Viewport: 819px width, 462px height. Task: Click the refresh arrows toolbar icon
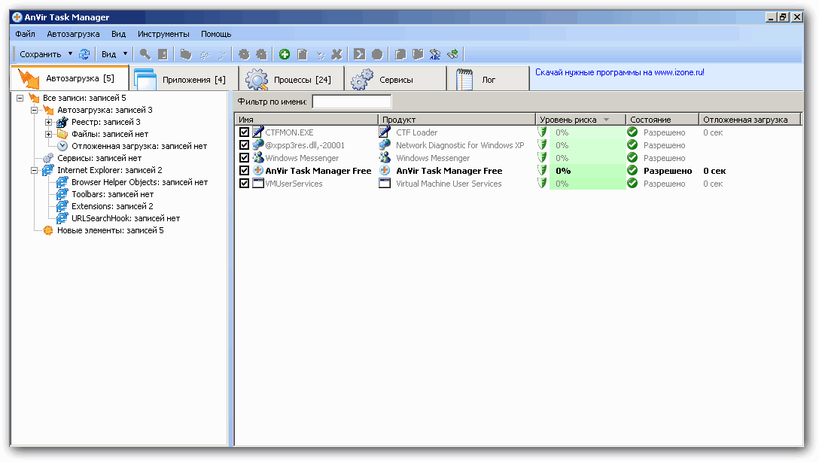84,53
